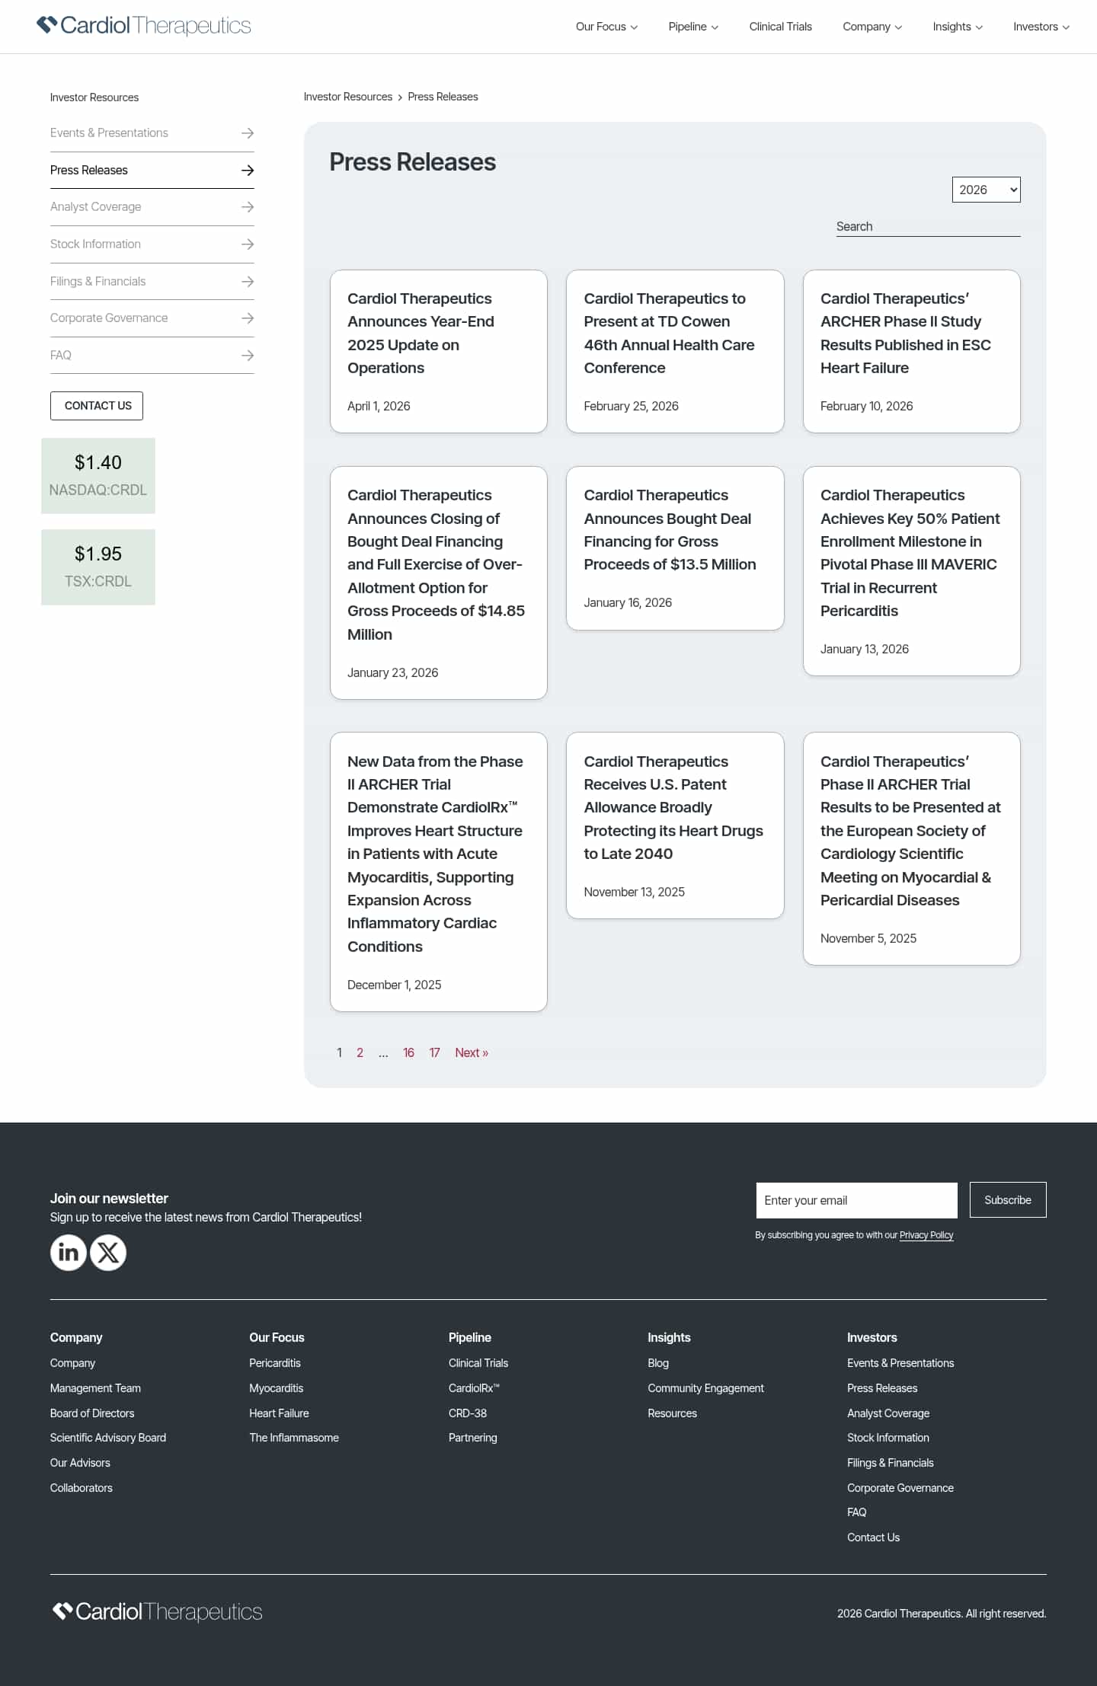Open Partnering footer link

[473, 1438]
